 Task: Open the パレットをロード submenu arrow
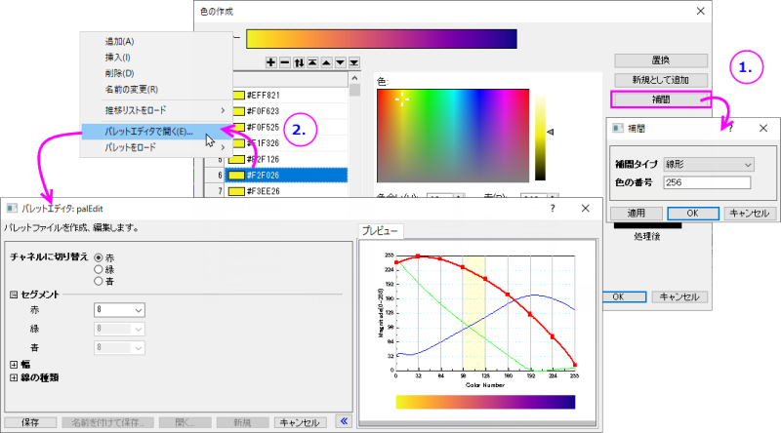[223, 147]
